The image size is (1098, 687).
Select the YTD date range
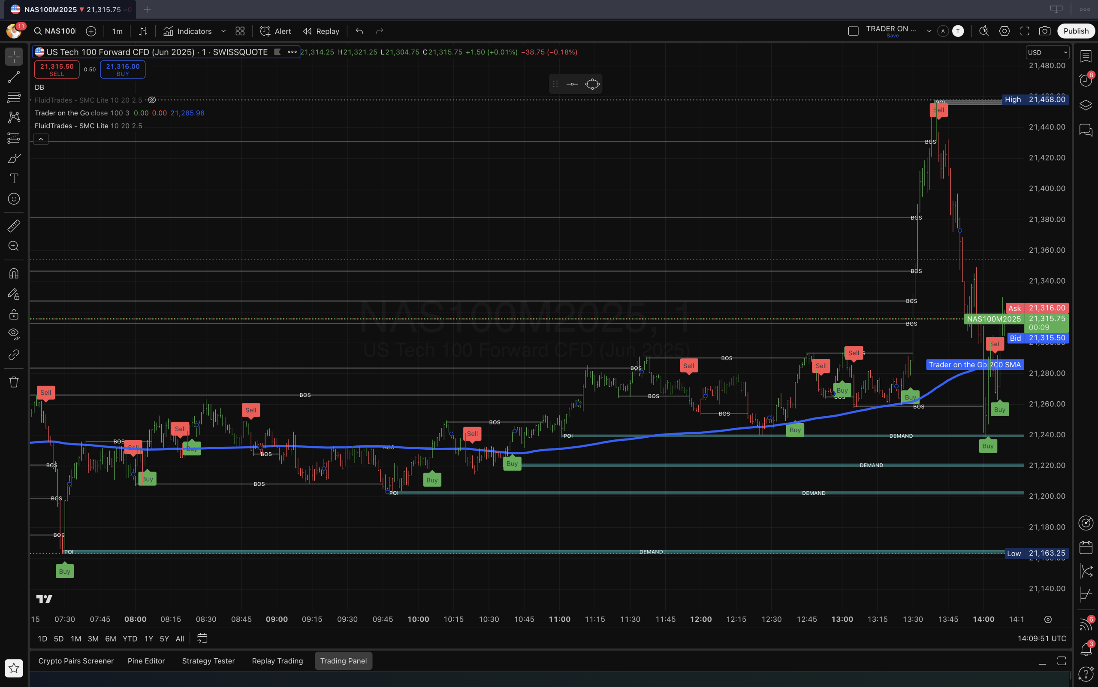[x=130, y=639]
